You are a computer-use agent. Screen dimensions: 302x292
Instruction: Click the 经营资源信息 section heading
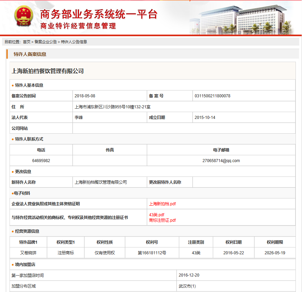tap(27, 231)
